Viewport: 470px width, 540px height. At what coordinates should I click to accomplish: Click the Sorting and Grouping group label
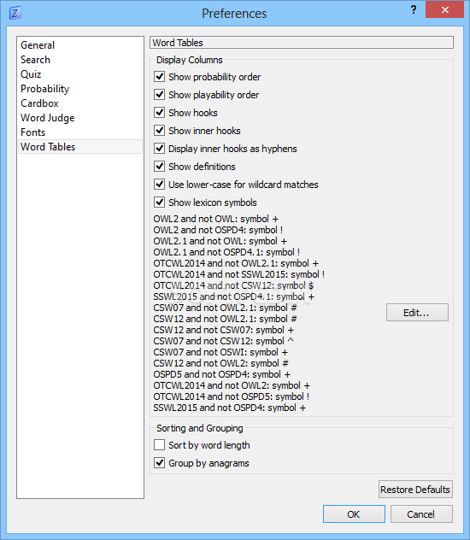pyautogui.click(x=200, y=428)
